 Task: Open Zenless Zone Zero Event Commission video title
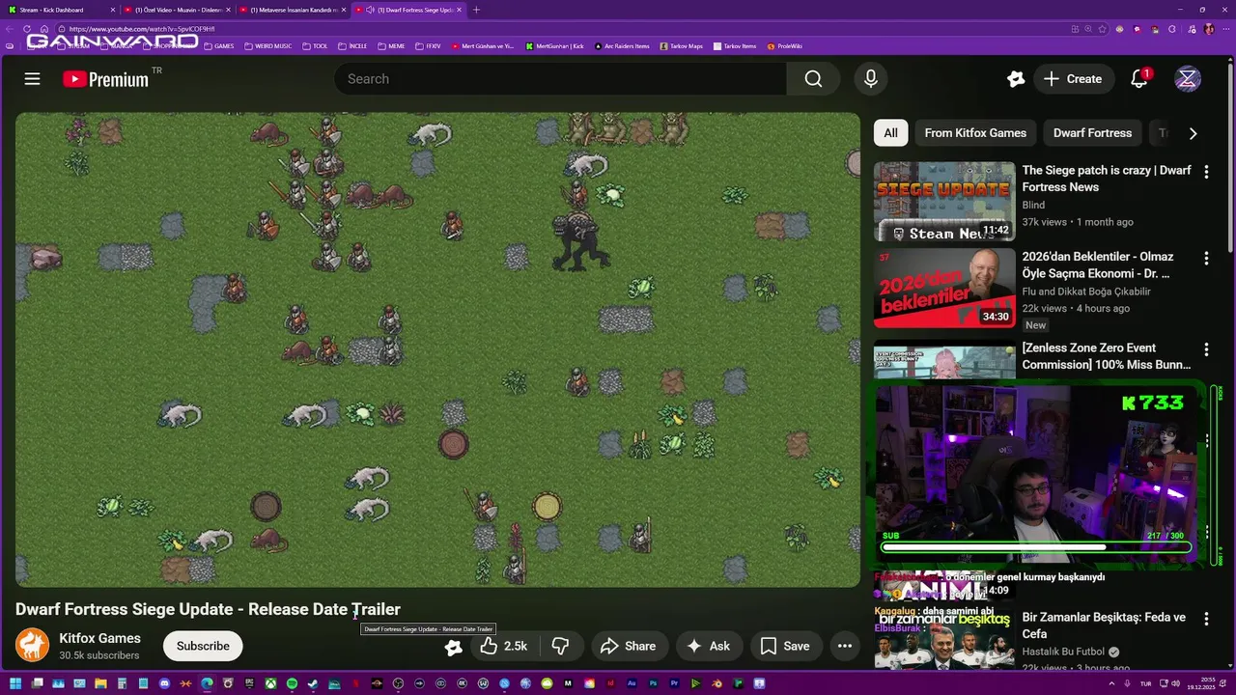click(x=1107, y=356)
